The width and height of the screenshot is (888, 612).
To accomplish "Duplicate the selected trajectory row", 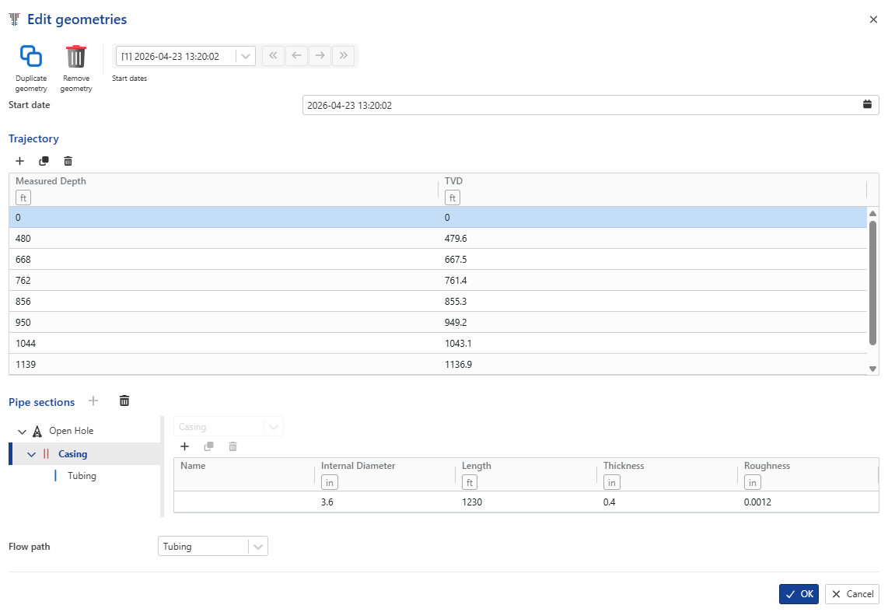I will pos(44,161).
